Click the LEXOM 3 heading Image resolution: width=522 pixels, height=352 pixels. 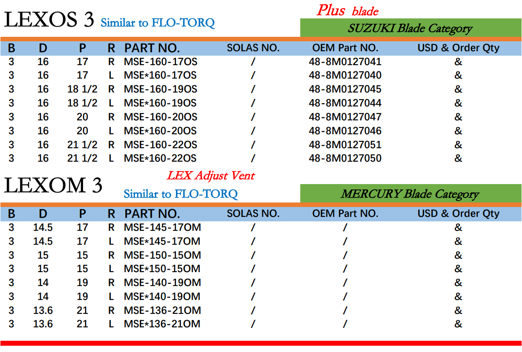[x=53, y=185]
